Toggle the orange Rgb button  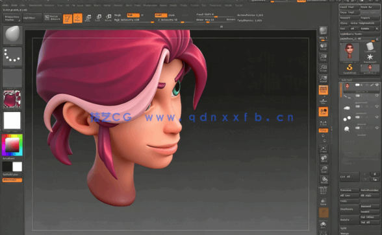[133, 15]
